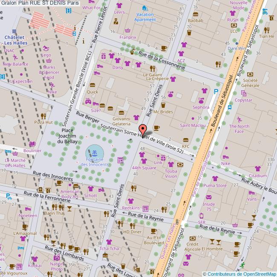Click the KFC fast food icon
Viewport: 277px width, 277px height.
pos(186,140)
